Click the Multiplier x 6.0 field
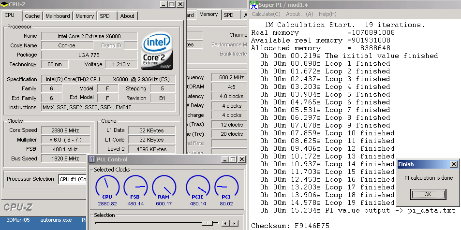 point(65,140)
